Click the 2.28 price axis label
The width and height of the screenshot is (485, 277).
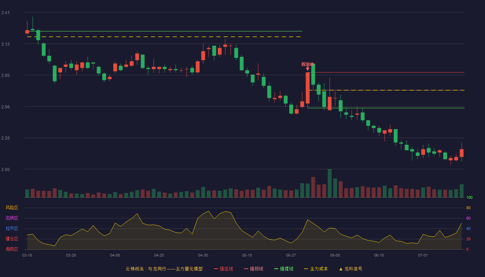pyautogui.click(x=6, y=138)
